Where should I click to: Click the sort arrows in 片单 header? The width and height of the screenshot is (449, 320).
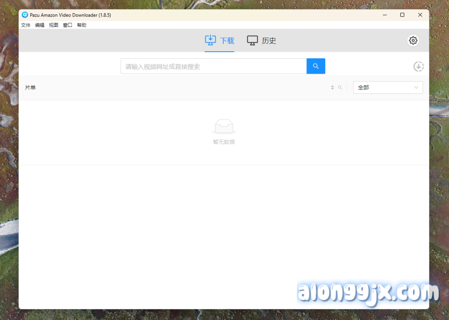332,88
